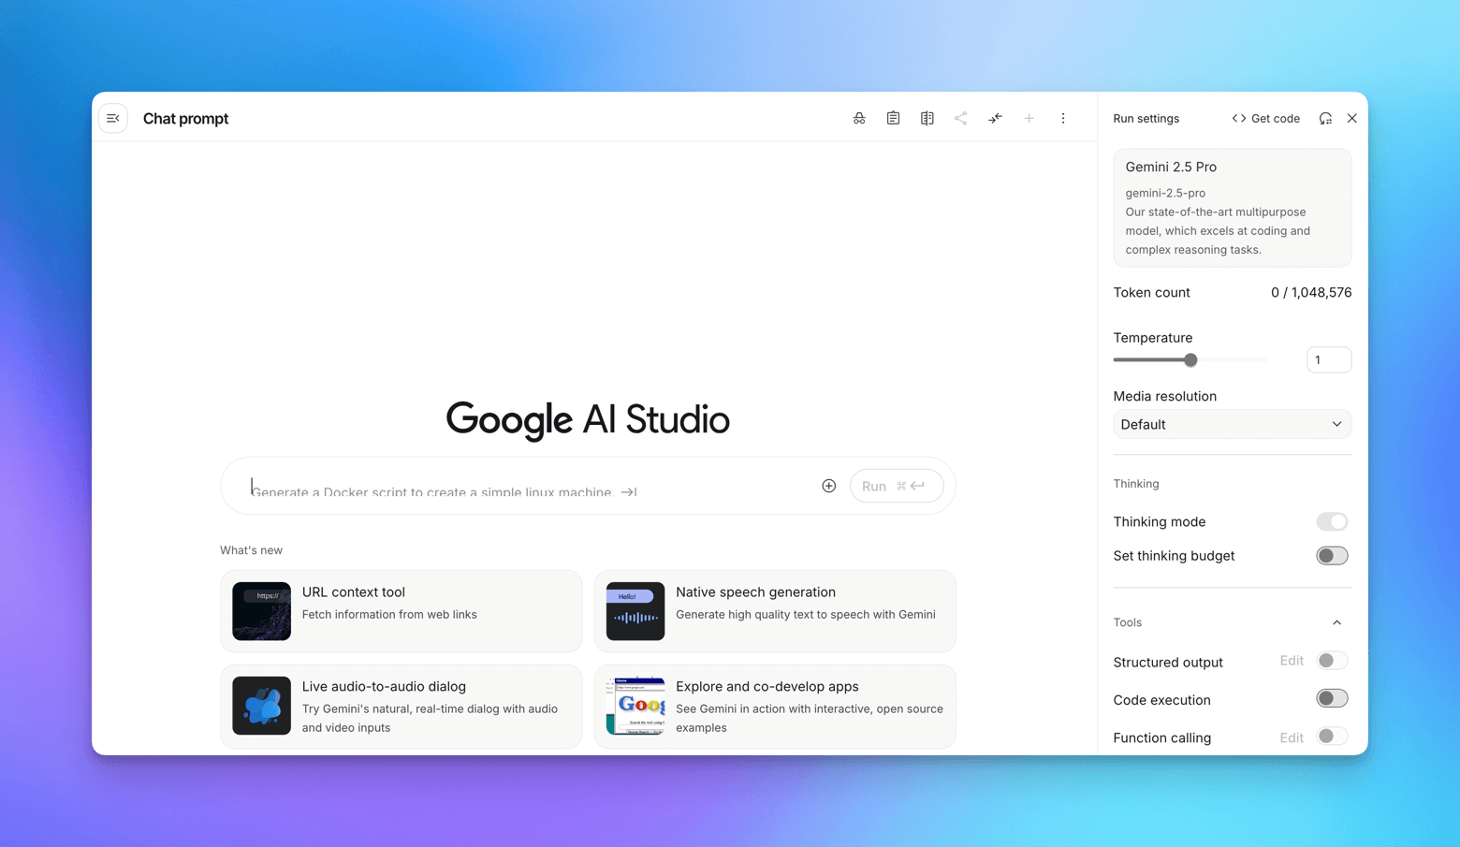Click the incognito temporary chat icon
Viewport: 1460px width, 847px height.
[859, 119]
